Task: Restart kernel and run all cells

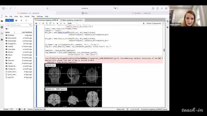Action: 64,24
